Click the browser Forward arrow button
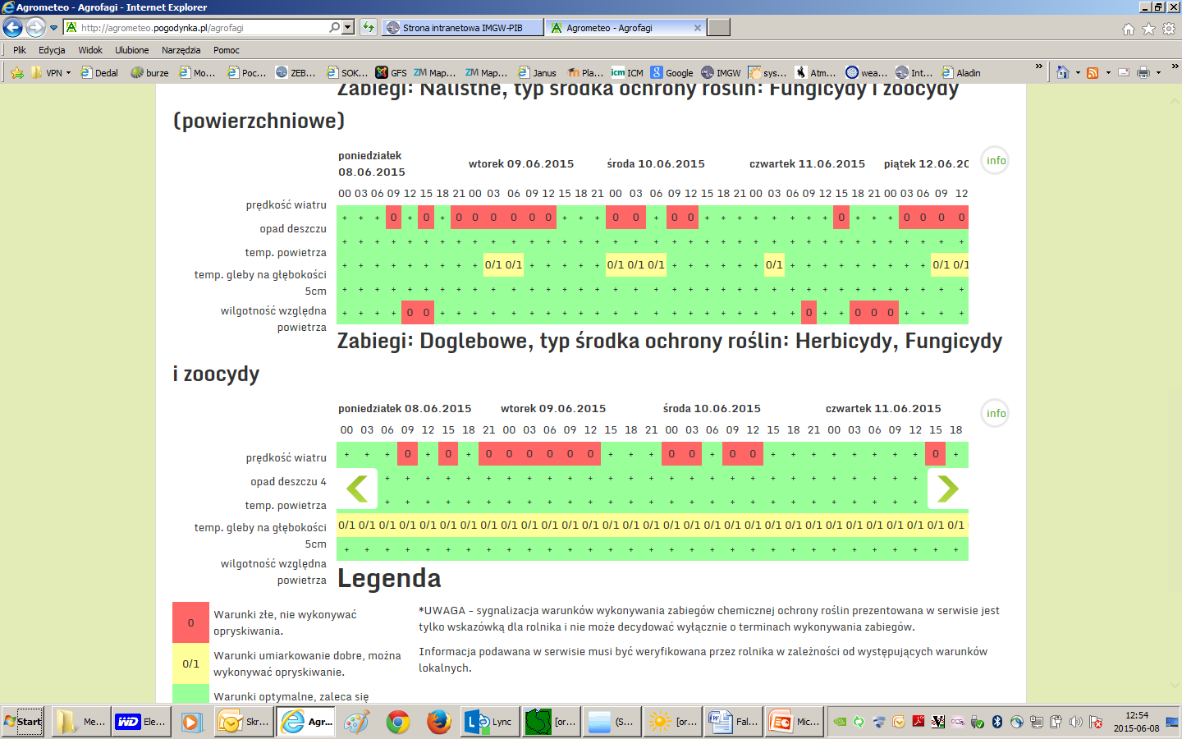 (35, 28)
